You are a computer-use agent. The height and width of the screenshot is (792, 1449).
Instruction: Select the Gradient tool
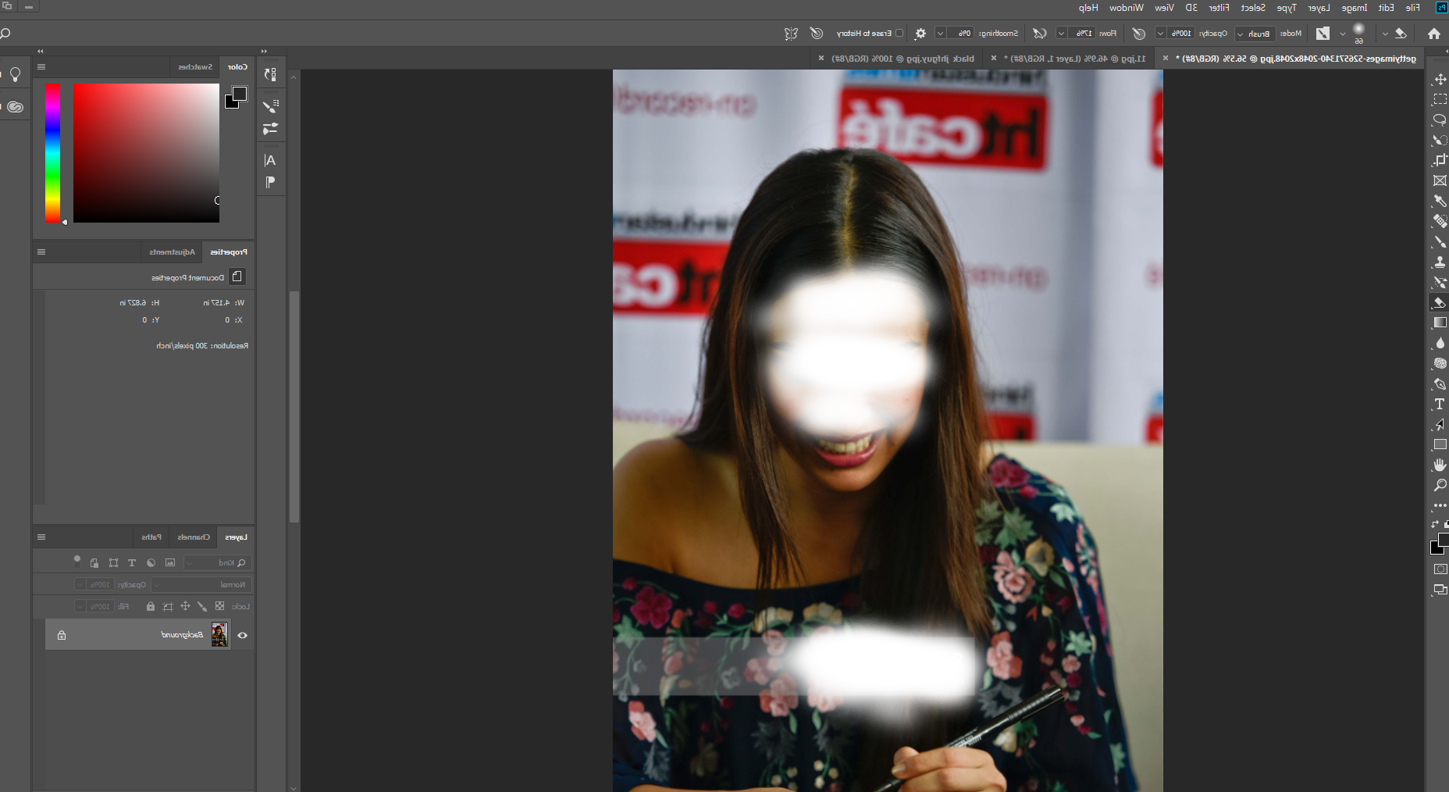pos(1440,323)
